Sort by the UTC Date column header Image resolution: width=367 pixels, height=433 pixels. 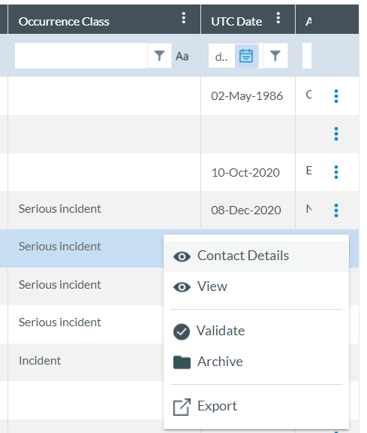[x=236, y=22]
